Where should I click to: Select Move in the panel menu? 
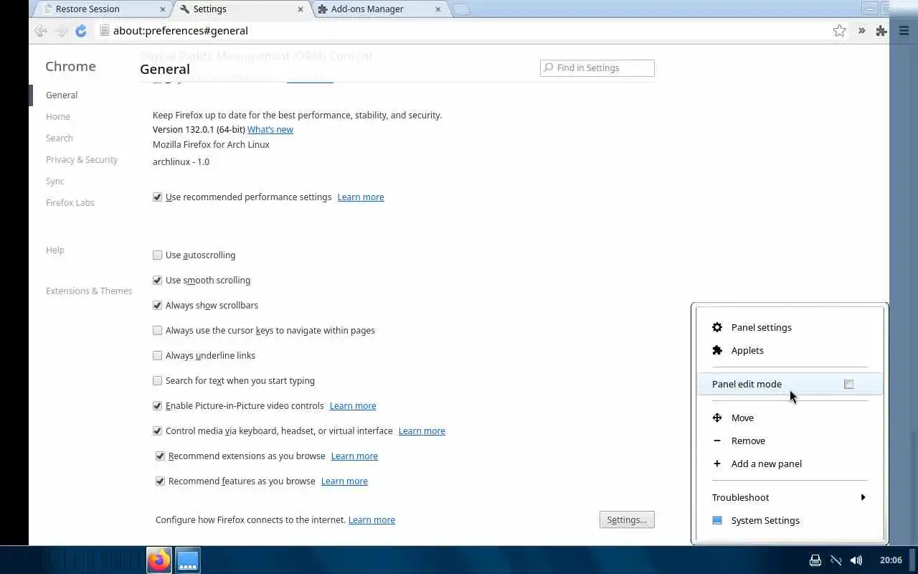(x=789, y=418)
